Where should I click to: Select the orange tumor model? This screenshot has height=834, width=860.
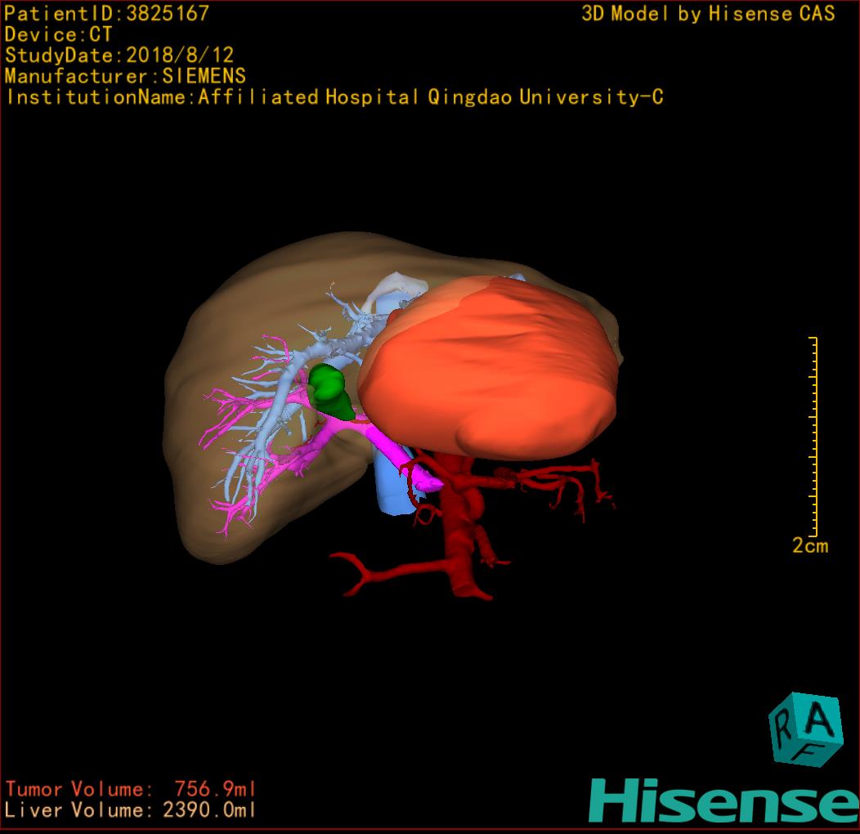[x=488, y=368]
